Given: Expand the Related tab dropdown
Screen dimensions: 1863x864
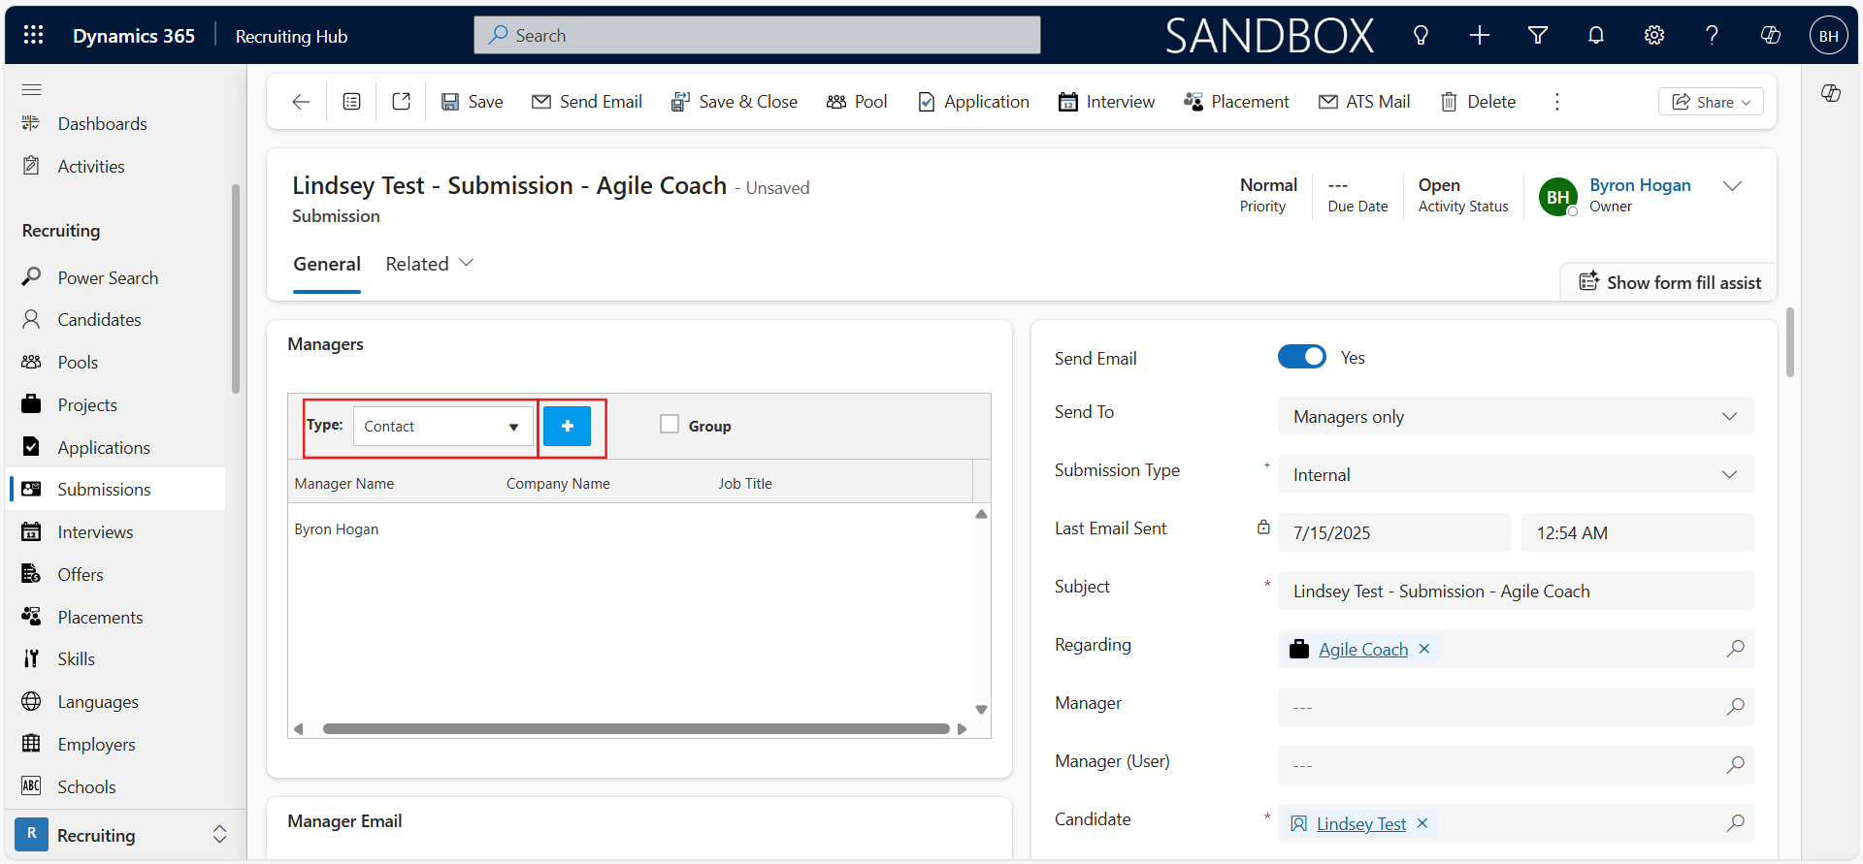Looking at the screenshot, I should (x=430, y=264).
